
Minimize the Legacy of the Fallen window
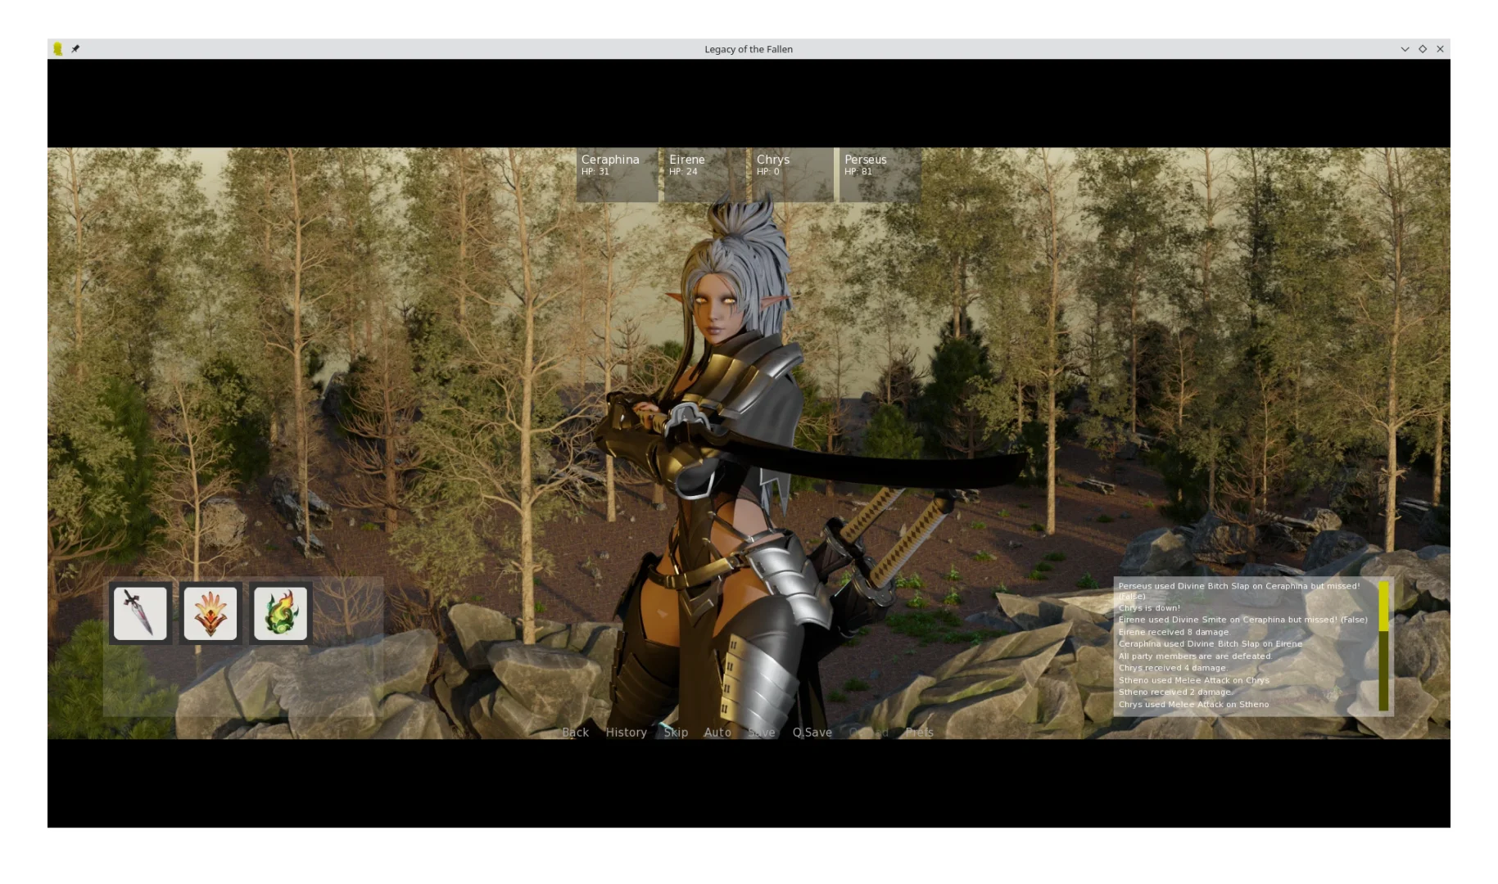(x=1405, y=49)
